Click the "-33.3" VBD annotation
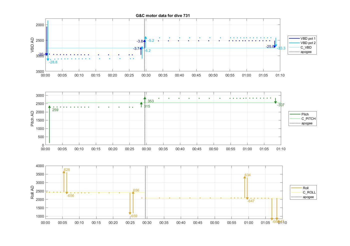 tap(281, 48)
